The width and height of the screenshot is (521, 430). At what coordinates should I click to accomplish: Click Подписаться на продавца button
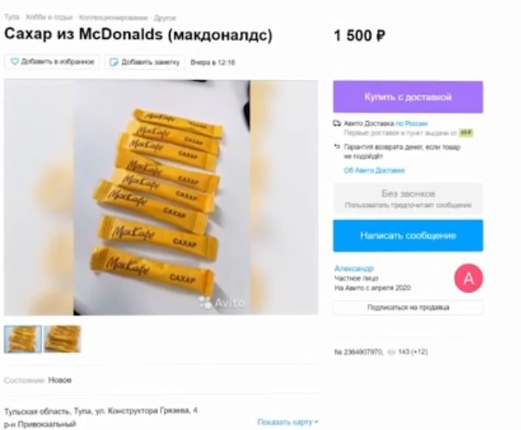408,307
